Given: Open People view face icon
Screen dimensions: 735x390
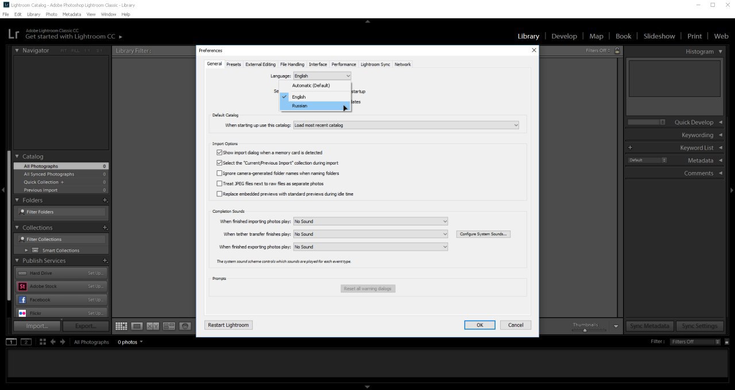Looking at the screenshot, I should tap(185, 326).
